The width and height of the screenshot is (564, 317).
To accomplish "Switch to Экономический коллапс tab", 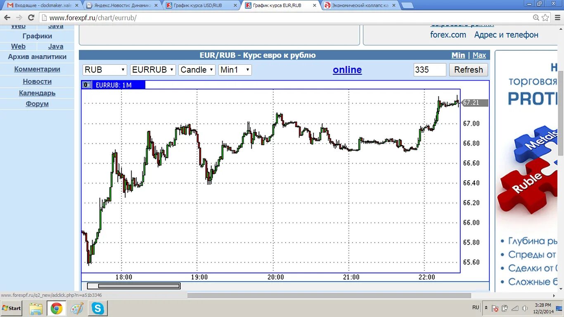I will click(x=358, y=5).
